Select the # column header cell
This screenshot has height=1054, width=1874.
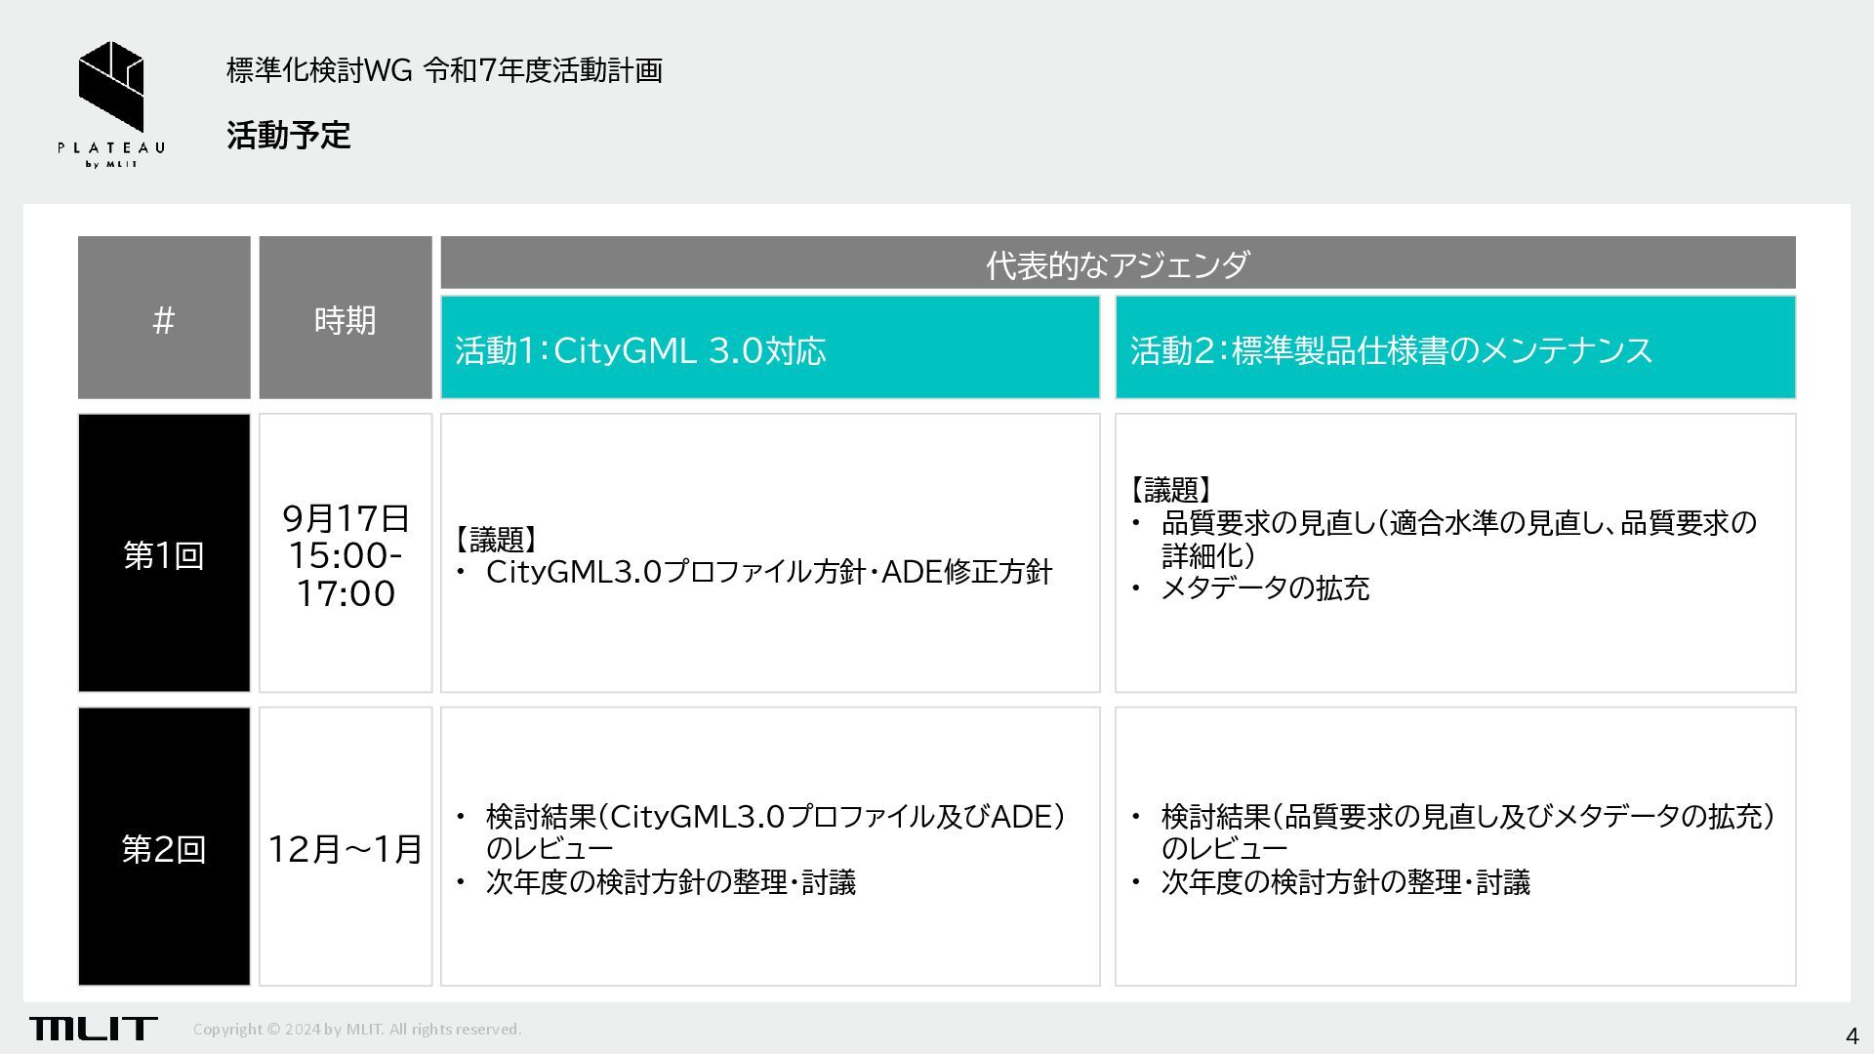tap(164, 318)
